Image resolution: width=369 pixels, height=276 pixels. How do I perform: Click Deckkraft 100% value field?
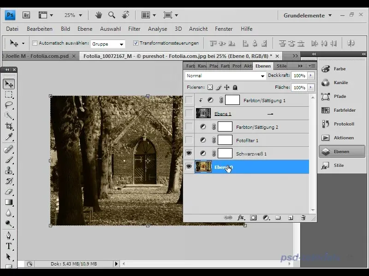(299, 75)
